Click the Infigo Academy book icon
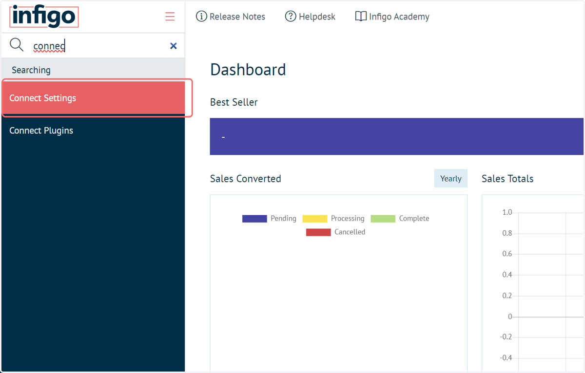 pos(361,17)
